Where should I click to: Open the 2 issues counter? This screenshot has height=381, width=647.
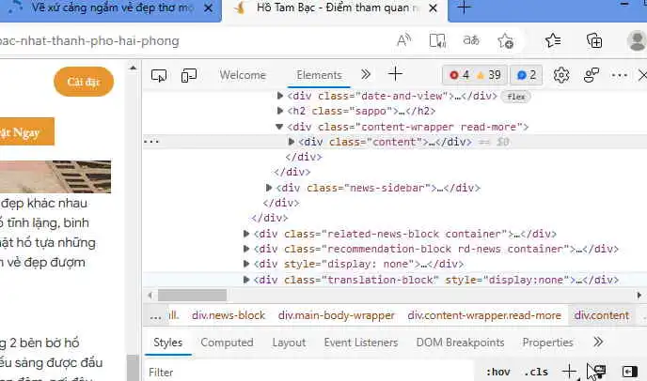coord(526,75)
